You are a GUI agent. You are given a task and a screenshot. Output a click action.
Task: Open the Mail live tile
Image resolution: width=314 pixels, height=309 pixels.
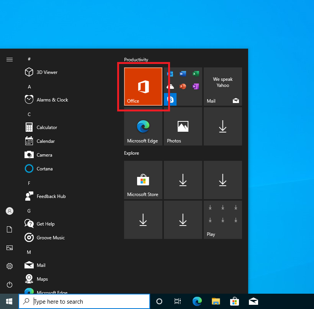click(223, 86)
